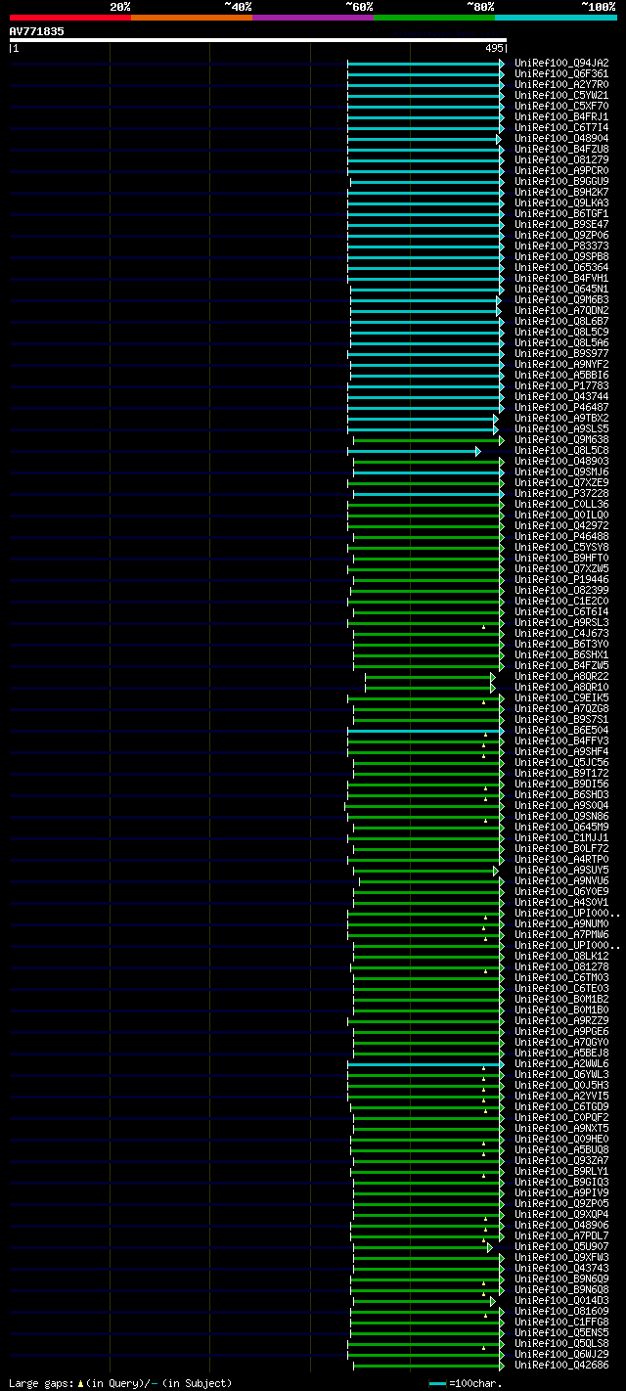The image size is (626, 1391).
Task: Open hit UniRef100_O81279
Action: [561, 160]
